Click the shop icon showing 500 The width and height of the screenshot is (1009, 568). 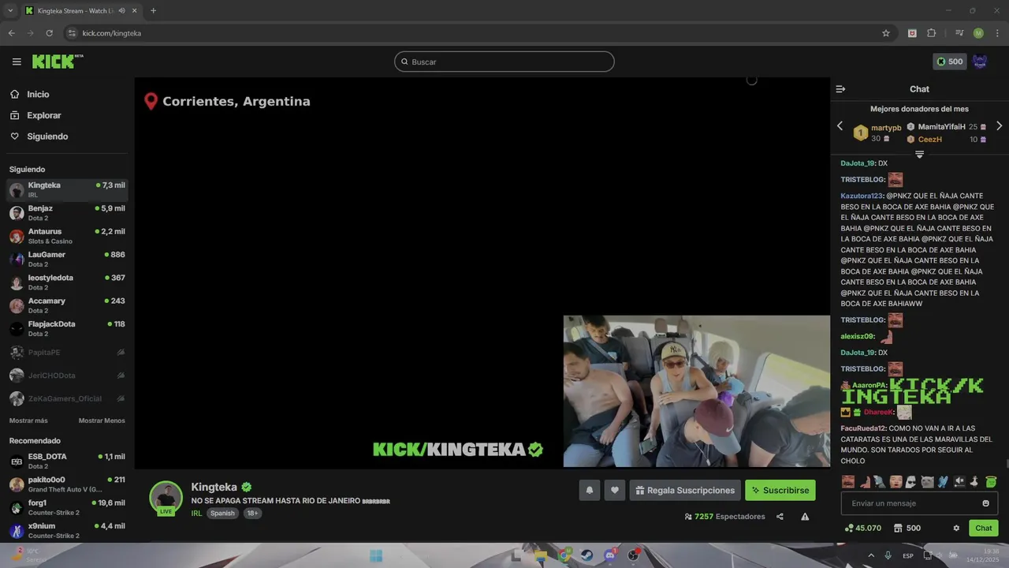[907, 528]
